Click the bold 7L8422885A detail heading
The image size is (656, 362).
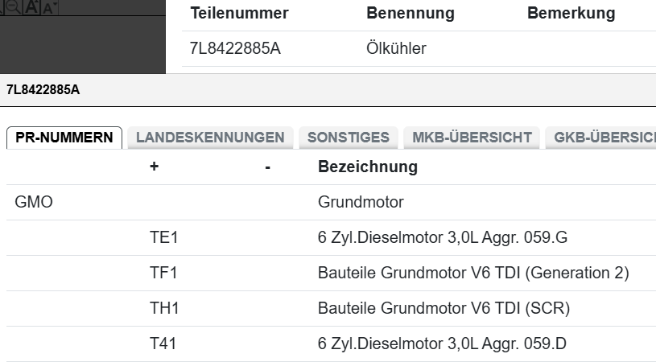[43, 89]
